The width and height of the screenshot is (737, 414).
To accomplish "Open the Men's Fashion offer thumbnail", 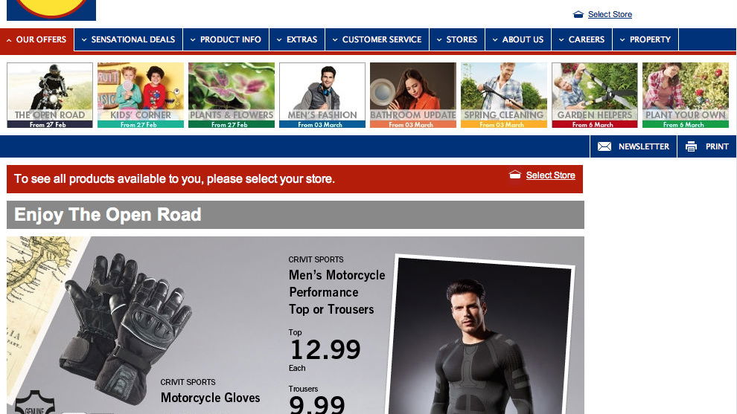I will (x=322, y=95).
